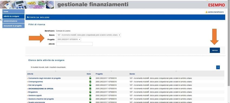The image size is (230, 103).
Task: Select page 1 in the pagination
Action: 218,67
